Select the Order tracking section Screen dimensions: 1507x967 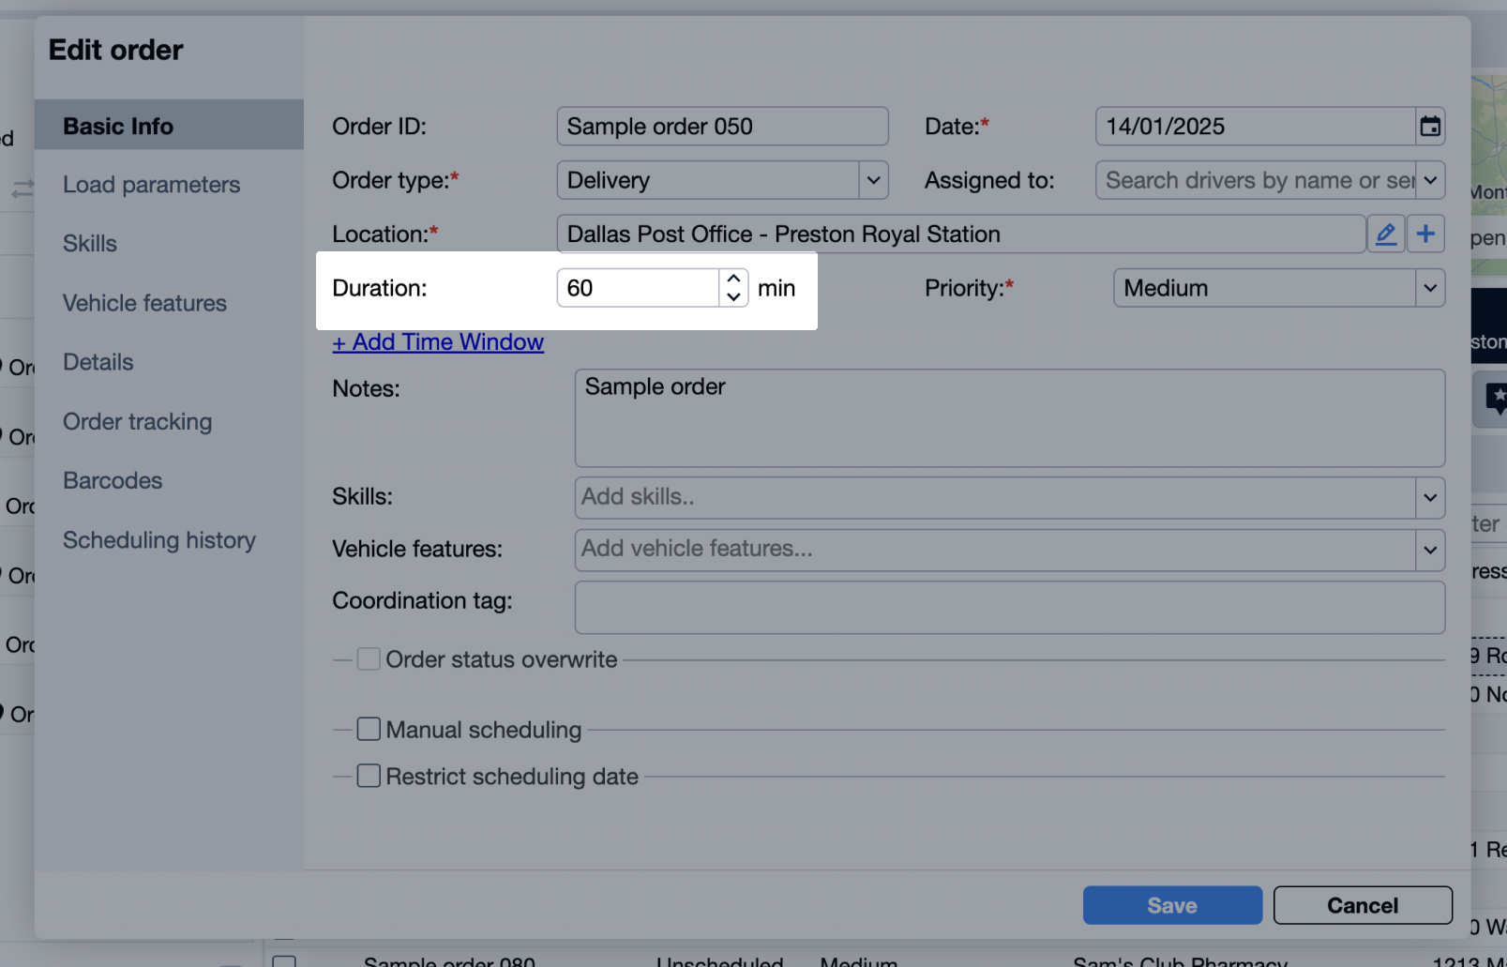(137, 421)
